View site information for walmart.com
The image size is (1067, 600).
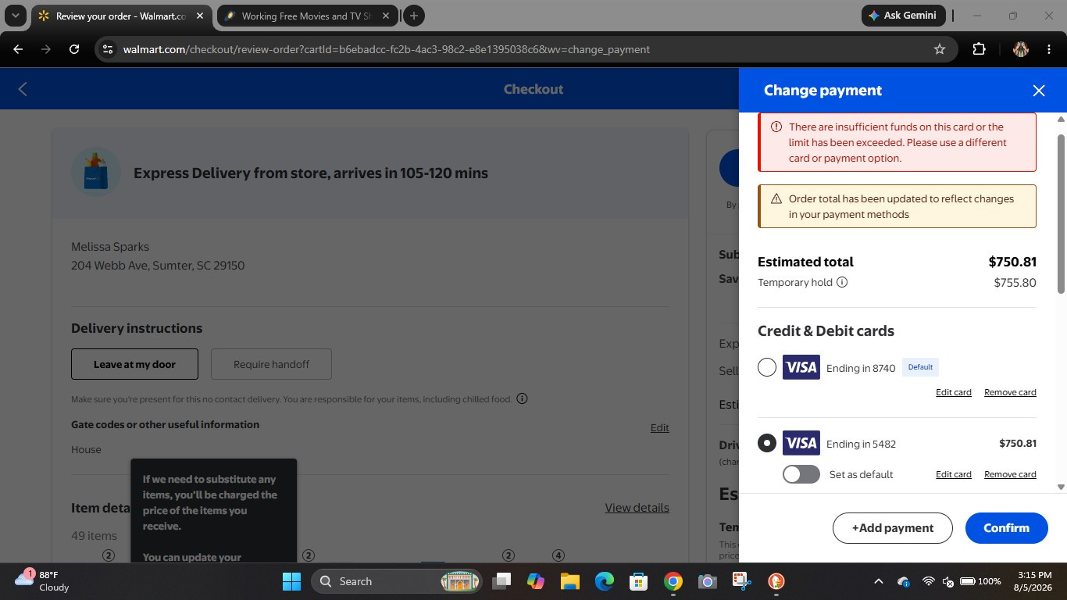coord(108,49)
